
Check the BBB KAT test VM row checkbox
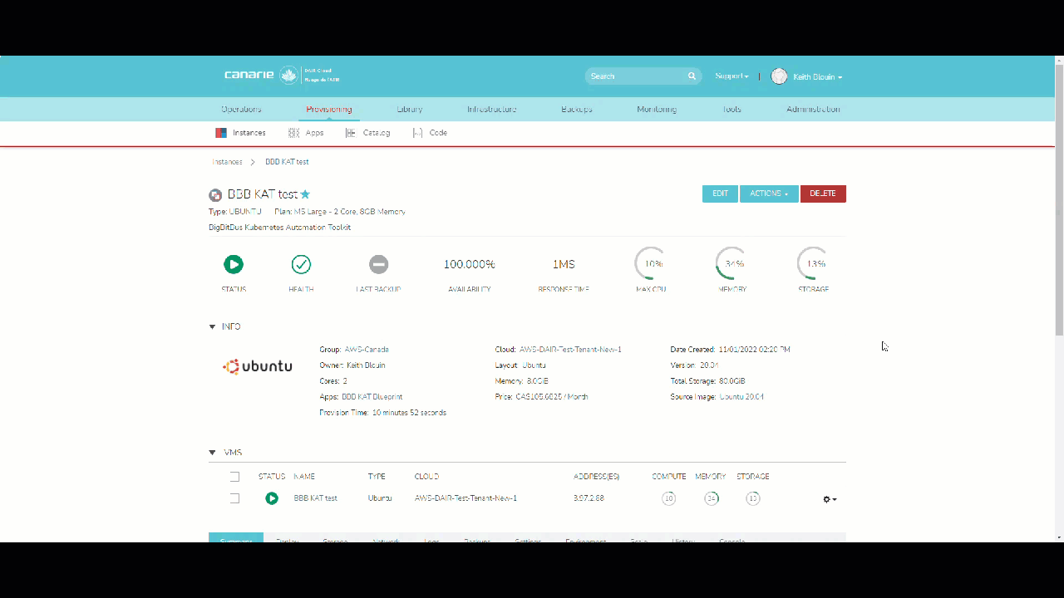pyautogui.click(x=234, y=498)
